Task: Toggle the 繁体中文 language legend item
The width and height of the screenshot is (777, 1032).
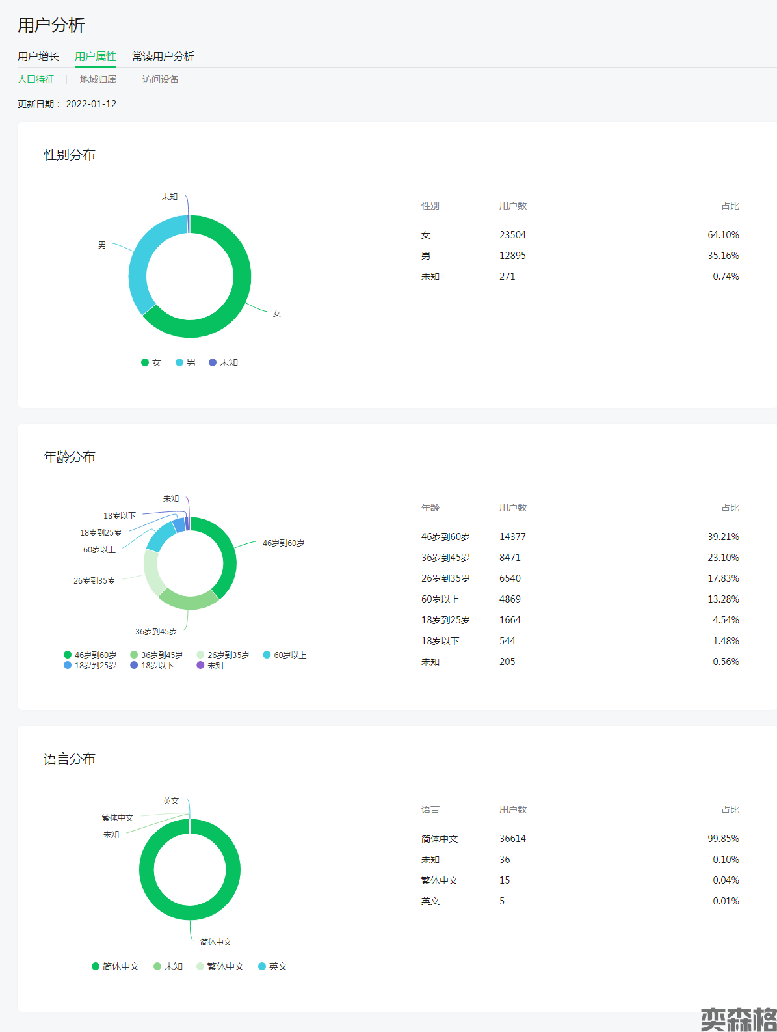Action: pyautogui.click(x=220, y=966)
